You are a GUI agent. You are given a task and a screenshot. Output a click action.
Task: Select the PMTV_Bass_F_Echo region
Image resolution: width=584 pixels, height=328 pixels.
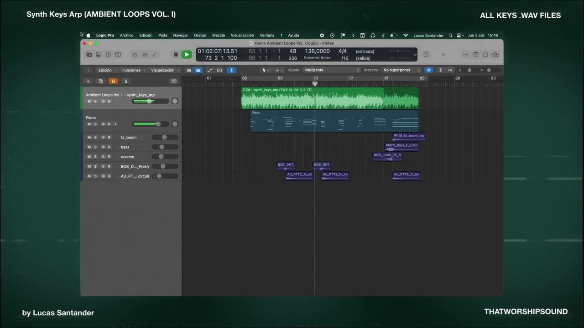coord(401,147)
